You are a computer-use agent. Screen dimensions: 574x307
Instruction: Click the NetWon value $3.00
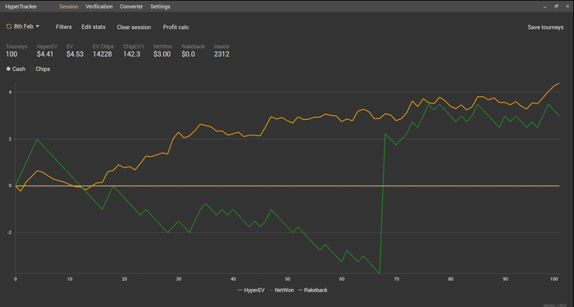pyautogui.click(x=162, y=54)
